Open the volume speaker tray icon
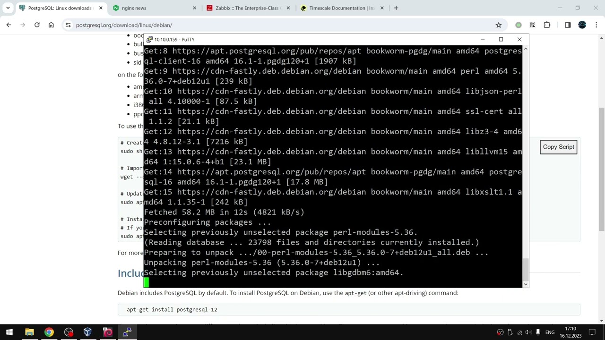The width and height of the screenshot is (605, 340). click(528, 332)
